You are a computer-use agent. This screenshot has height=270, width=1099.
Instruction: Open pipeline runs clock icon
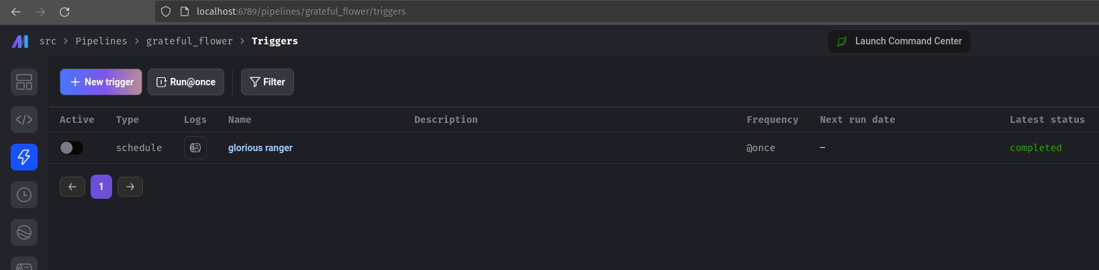(x=24, y=195)
